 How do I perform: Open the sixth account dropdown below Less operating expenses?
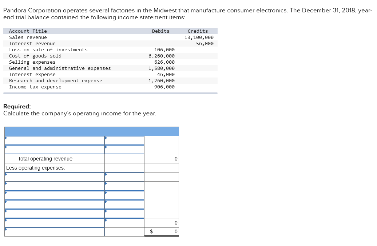pos(55,223)
